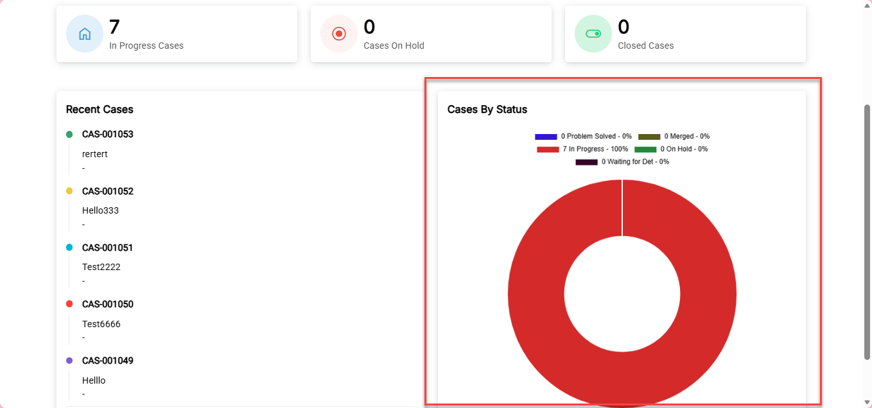872x408 pixels.
Task: Click the yellow dot beside CAS-001052
Action: coord(69,191)
